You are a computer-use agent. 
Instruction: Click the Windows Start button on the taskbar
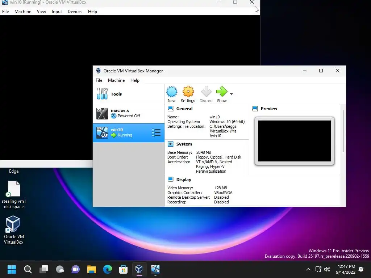click(12, 269)
